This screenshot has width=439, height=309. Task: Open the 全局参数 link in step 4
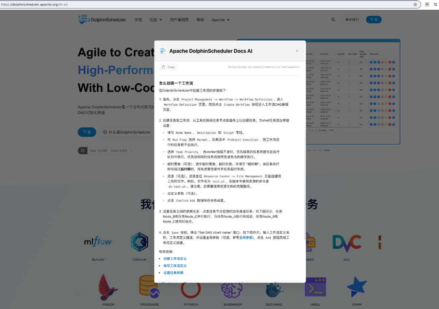tap(246, 237)
